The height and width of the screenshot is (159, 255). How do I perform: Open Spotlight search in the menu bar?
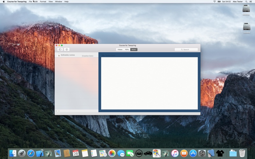coord(246,2)
